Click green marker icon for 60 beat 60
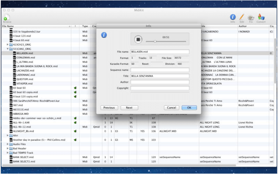The width and height of the screenshot is (278, 174). click(x=75, y=88)
